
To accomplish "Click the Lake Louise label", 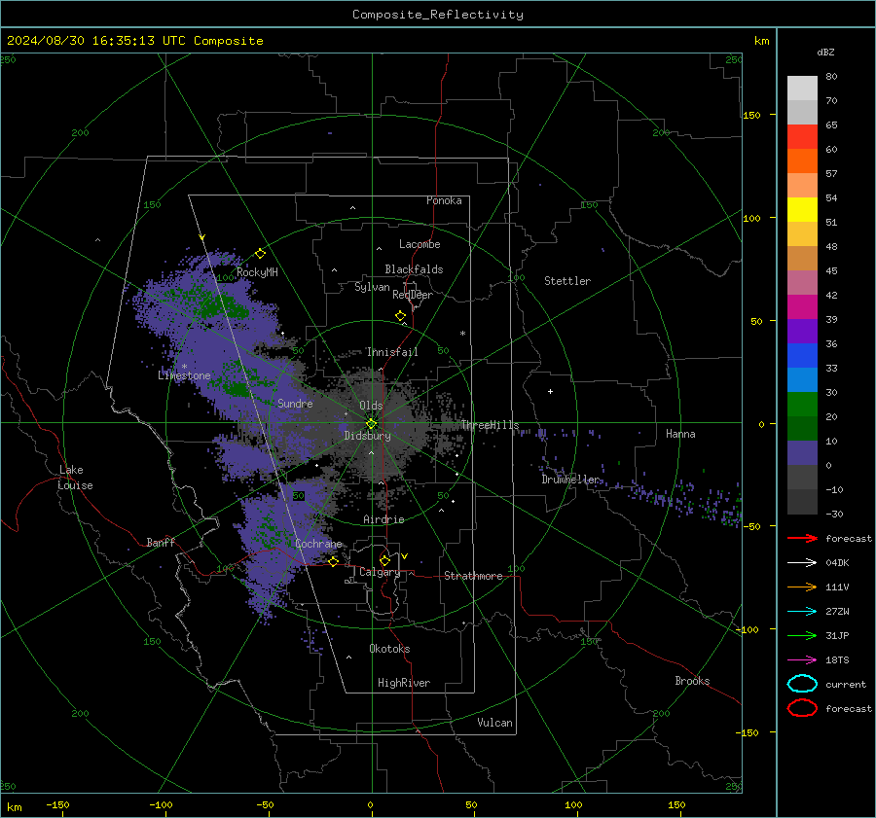I will coord(75,478).
